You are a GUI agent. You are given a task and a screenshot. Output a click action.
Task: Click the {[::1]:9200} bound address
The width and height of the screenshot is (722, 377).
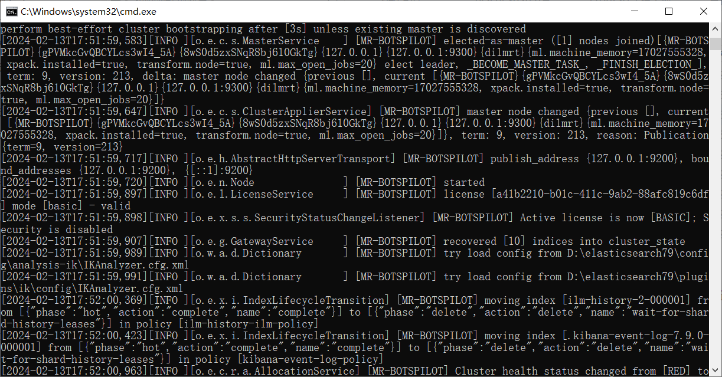(x=218, y=171)
